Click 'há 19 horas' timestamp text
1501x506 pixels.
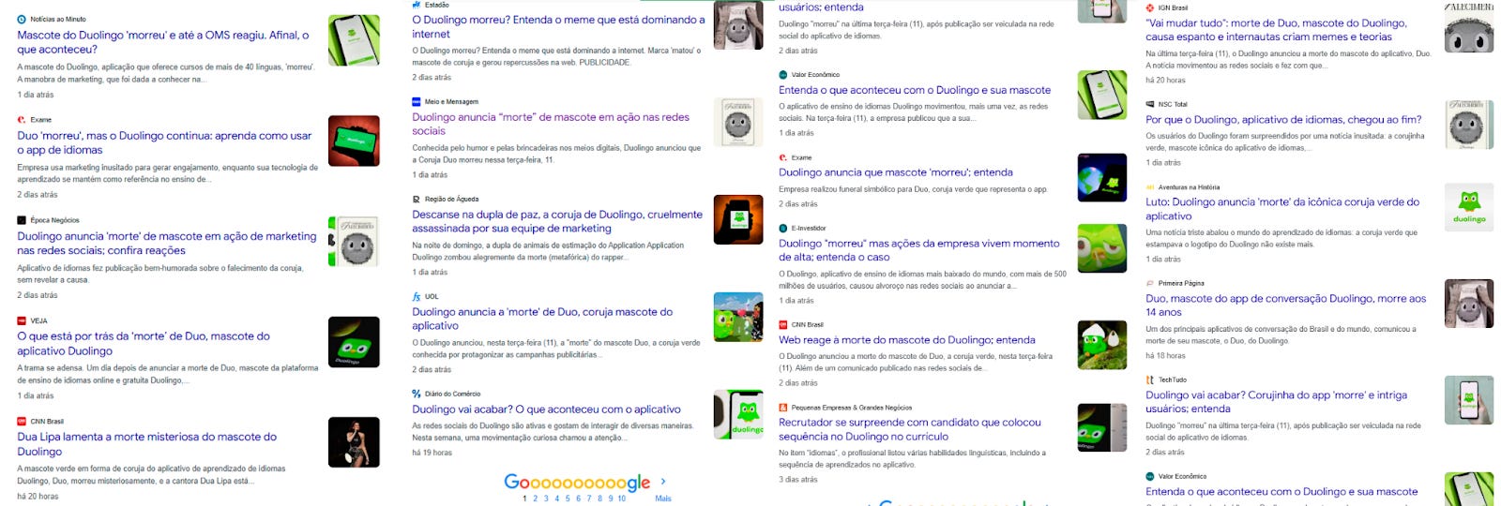tap(432, 453)
